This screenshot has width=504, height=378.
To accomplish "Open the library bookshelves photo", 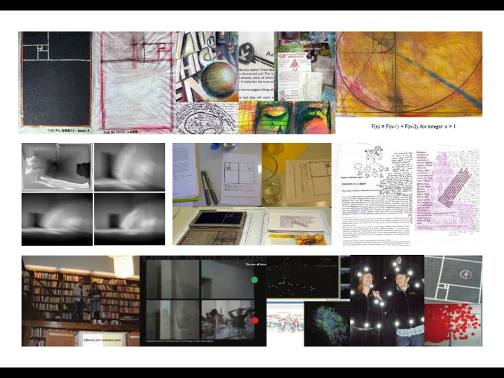I will click(81, 301).
